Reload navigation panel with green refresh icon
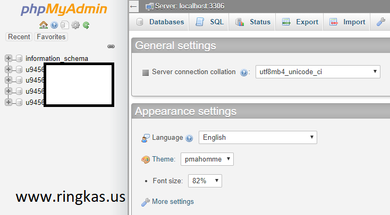The height and width of the screenshot is (215, 390). [86, 25]
